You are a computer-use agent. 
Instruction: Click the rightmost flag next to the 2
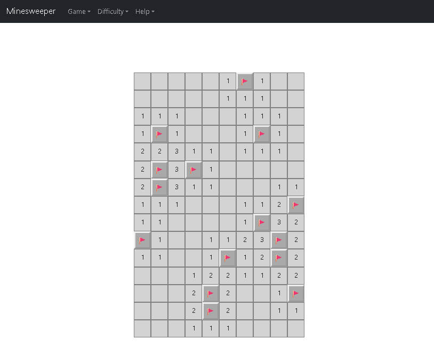click(x=296, y=205)
